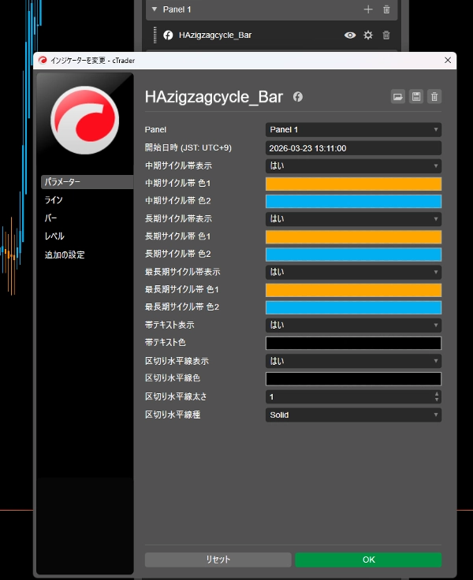Confirm with the green OK button

coord(368,560)
